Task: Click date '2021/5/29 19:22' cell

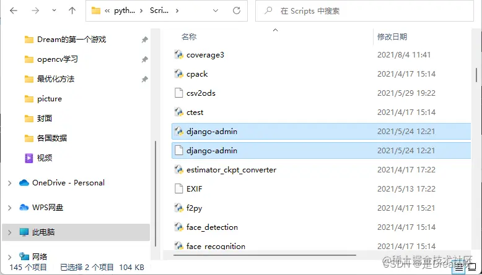Action: [406, 93]
